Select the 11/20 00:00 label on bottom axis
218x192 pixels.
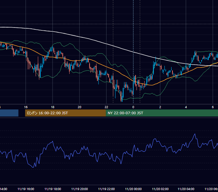pos(133,189)
